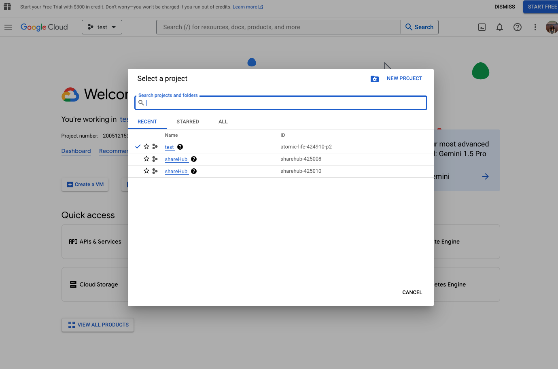Click the ID text atomic-life-424910-p2
This screenshot has height=369, width=558.
[x=306, y=147]
